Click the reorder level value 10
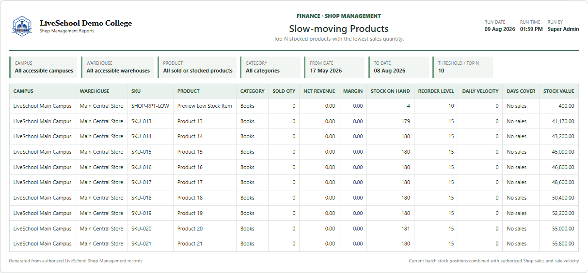The width and height of the screenshot is (588, 273). pyautogui.click(x=451, y=106)
